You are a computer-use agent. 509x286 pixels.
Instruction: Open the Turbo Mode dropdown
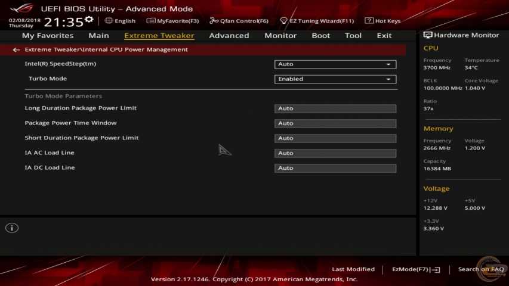click(335, 79)
